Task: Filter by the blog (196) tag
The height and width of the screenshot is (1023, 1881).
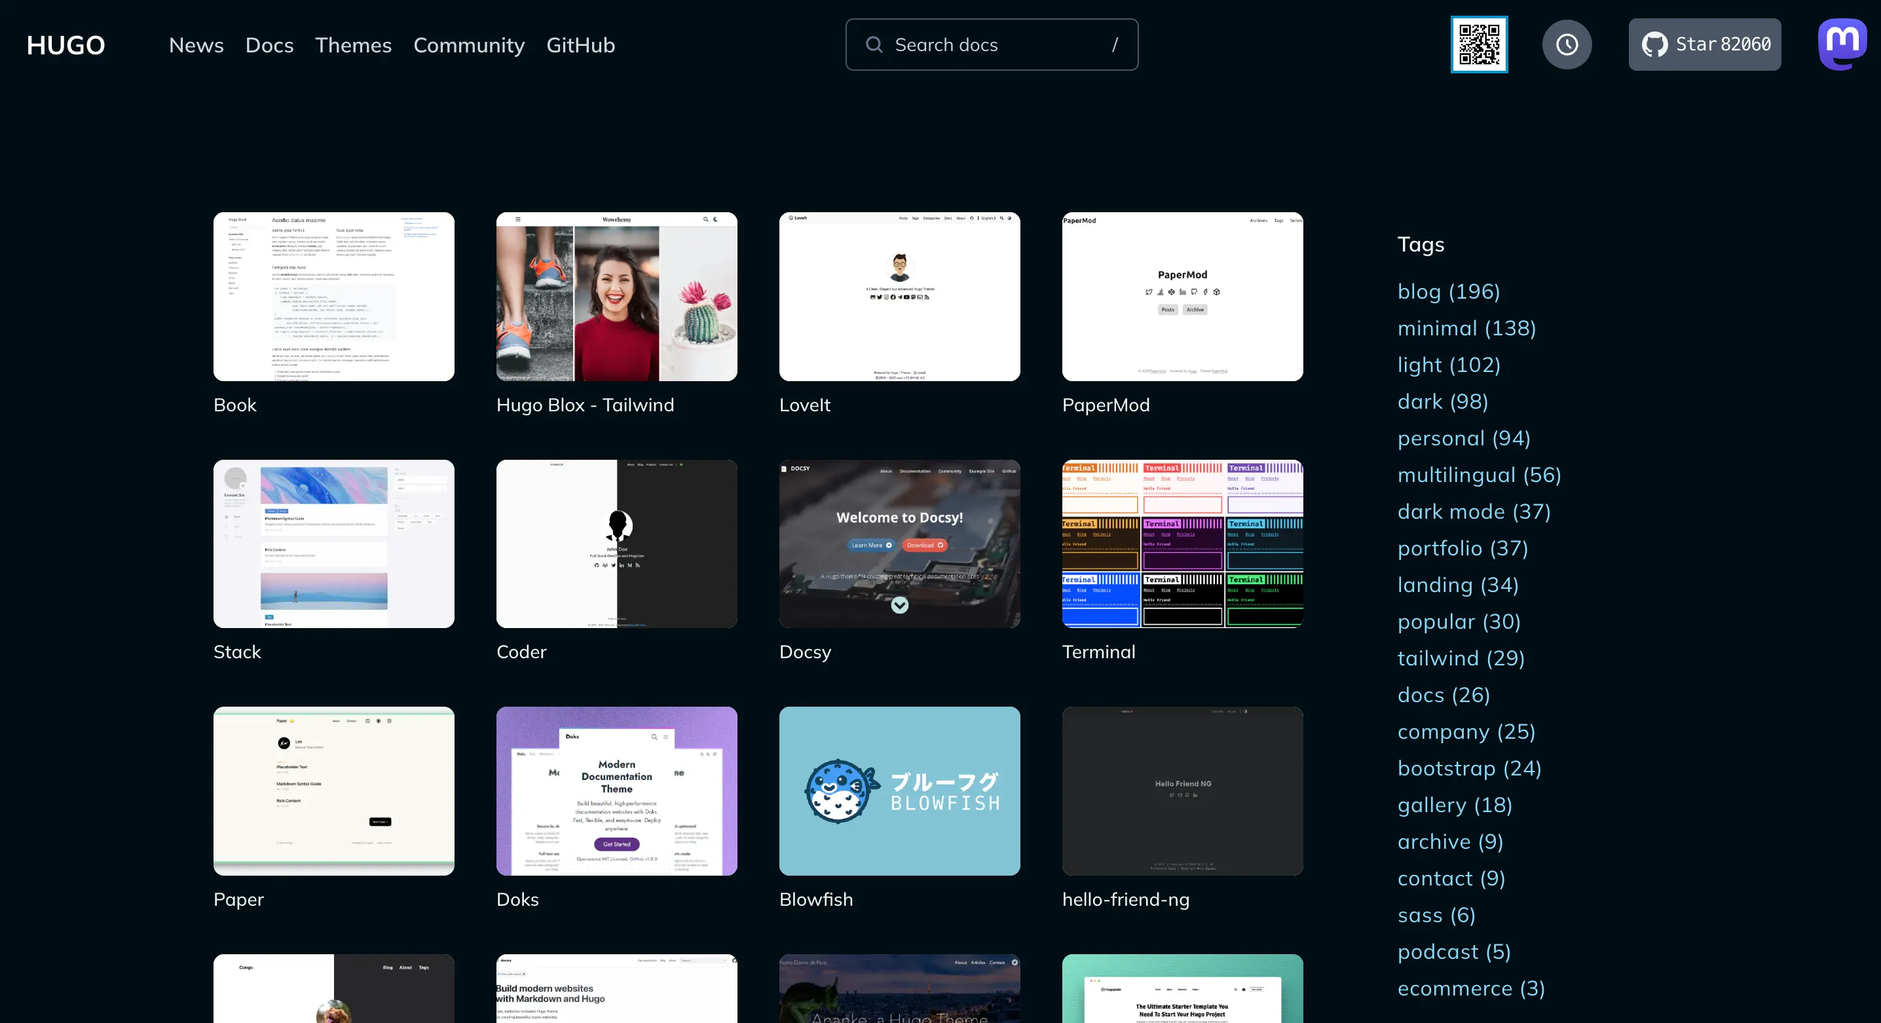Action: pos(1448,291)
